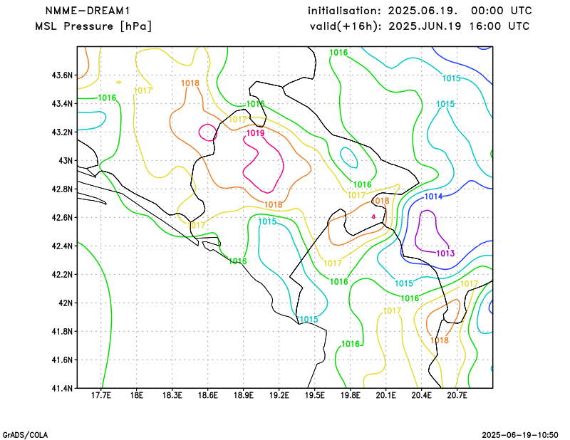Select the 18E longitude label
Image resolution: width=570 pixels, height=440 pixels.
coord(136,395)
